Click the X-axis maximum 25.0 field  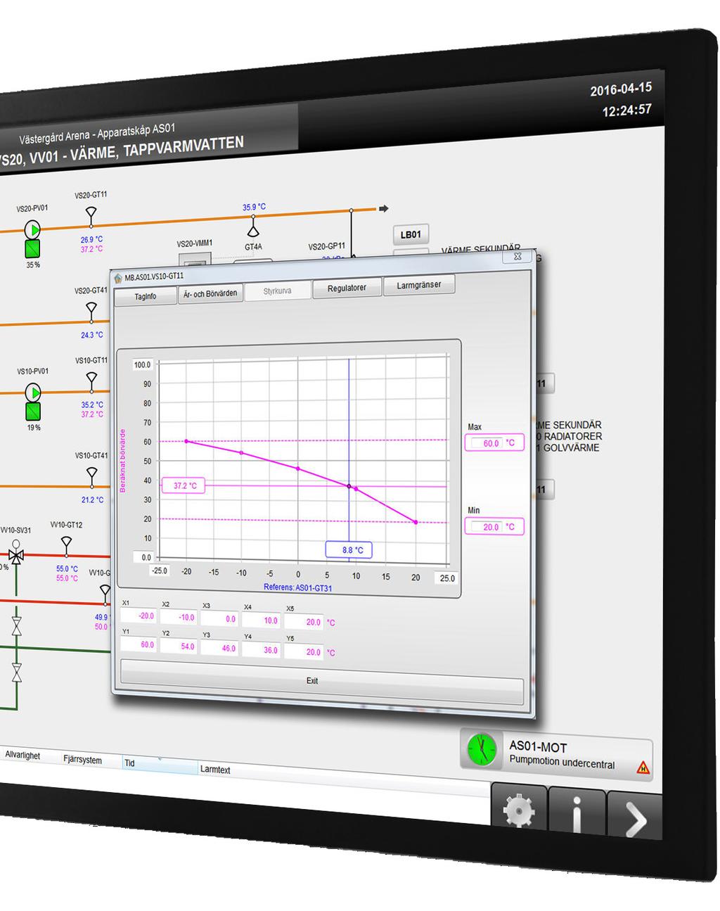447,578
